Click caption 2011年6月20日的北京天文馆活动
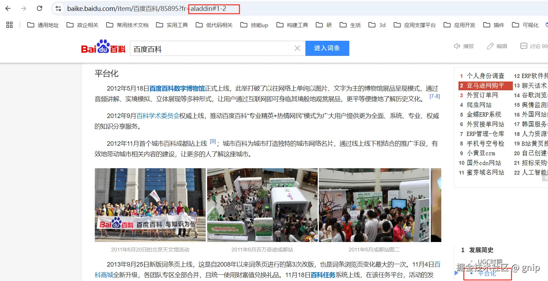This screenshot has height=281, width=548. tap(150, 250)
